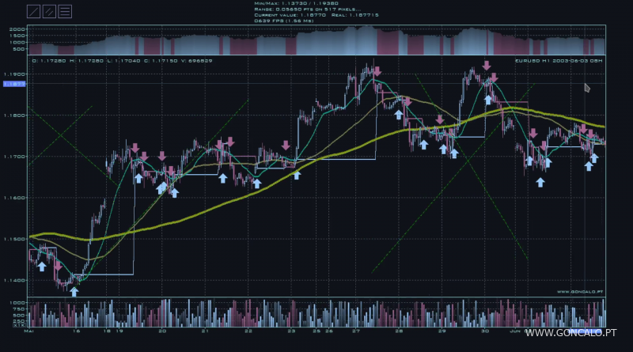This screenshot has height=352, width=633.
Task: Click the 2000 label on overview scale
Action: pyautogui.click(x=16, y=29)
